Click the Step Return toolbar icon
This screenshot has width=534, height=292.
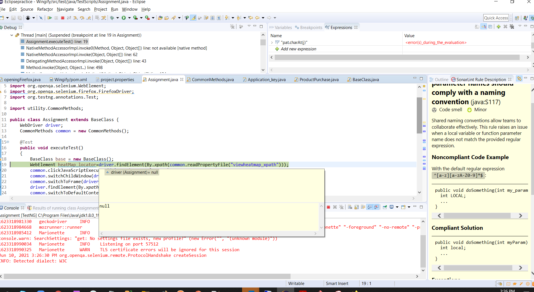tap(89, 18)
